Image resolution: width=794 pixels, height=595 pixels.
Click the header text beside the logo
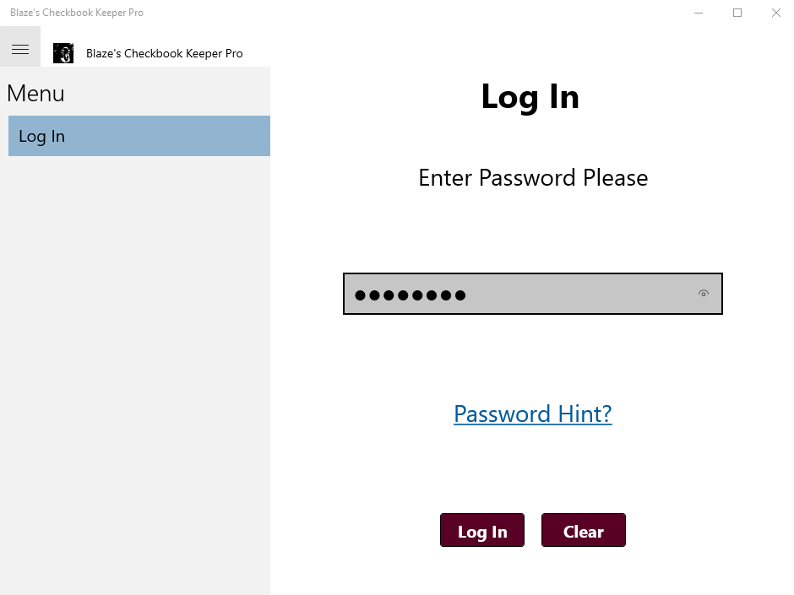[x=165, y=54]
